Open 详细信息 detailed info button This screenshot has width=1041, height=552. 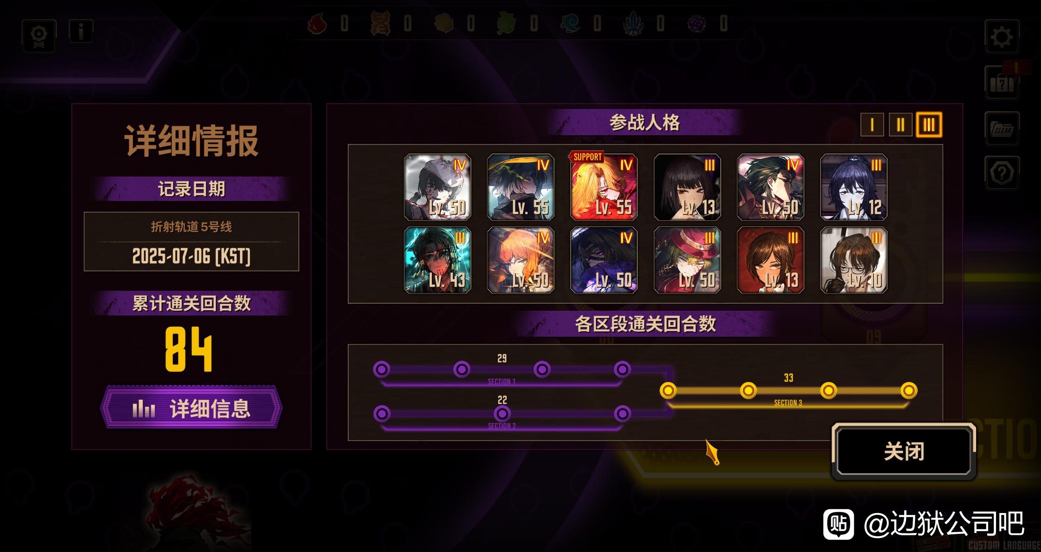[x=191, y=408]
